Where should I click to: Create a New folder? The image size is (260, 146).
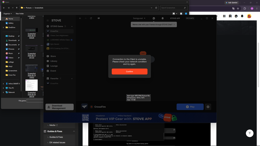tap(20, 13)
